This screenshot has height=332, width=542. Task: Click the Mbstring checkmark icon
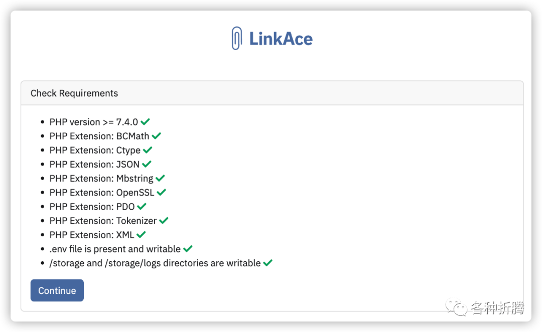click(x=160, y=178)
